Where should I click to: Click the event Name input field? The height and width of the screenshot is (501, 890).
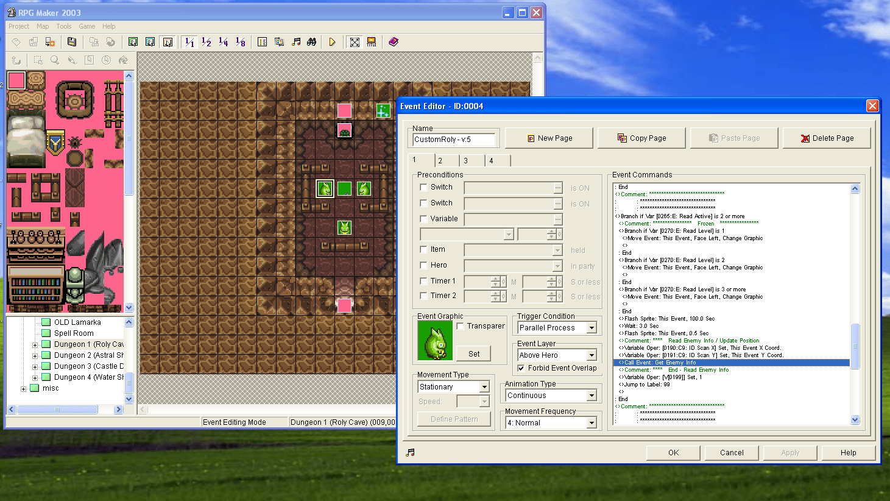pos(454,140)
